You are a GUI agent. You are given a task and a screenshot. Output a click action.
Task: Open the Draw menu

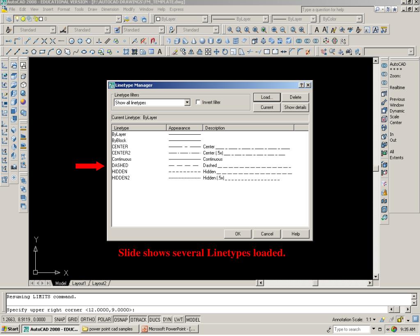click(x=92, y=9)
